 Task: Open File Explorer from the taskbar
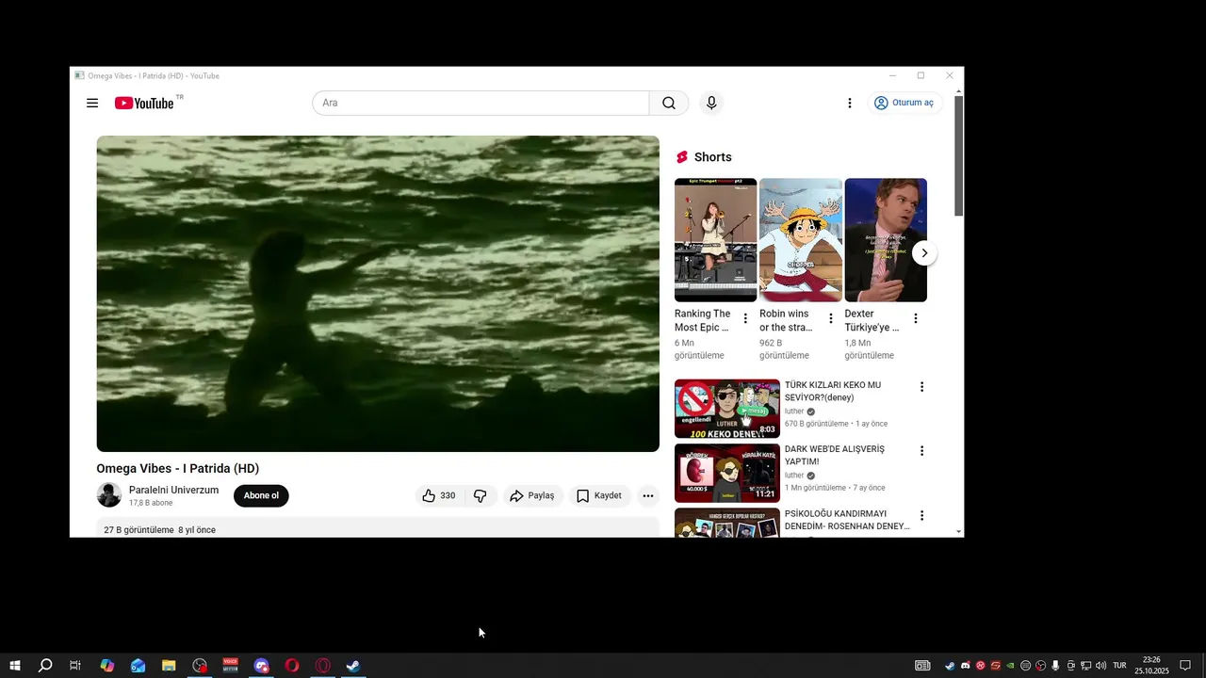tap(169, 666)
